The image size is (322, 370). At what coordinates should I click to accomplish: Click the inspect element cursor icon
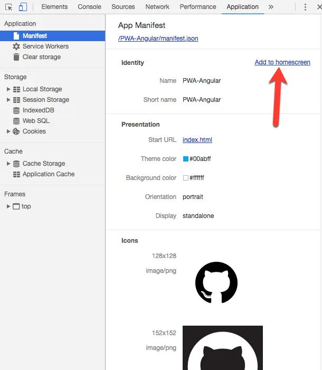point(9,7)
